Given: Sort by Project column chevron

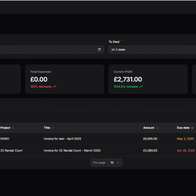Looking at the screenshot, I should point(13,128).
